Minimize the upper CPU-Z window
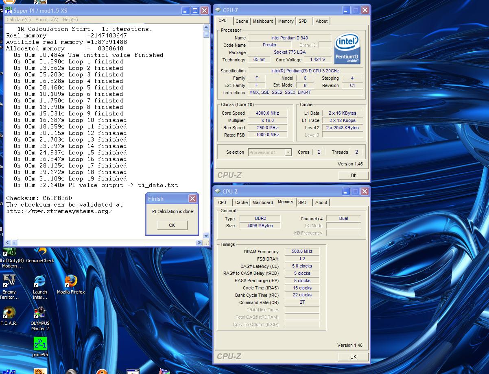This screenshot has width=489, height=374. point(346,10)
